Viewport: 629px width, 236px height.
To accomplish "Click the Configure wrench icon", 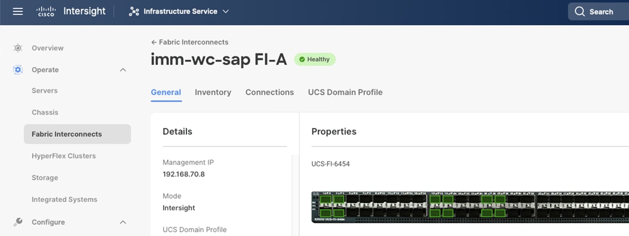I will tap(17, 222).
